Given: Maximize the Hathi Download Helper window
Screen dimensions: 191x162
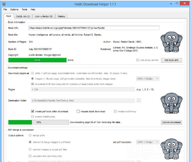Looking at the screenshot, I should [177, 3].
